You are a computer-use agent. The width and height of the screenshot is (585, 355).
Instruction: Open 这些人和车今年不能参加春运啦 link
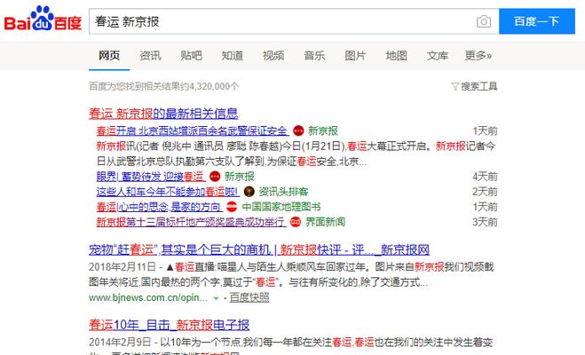coord(168,192)
